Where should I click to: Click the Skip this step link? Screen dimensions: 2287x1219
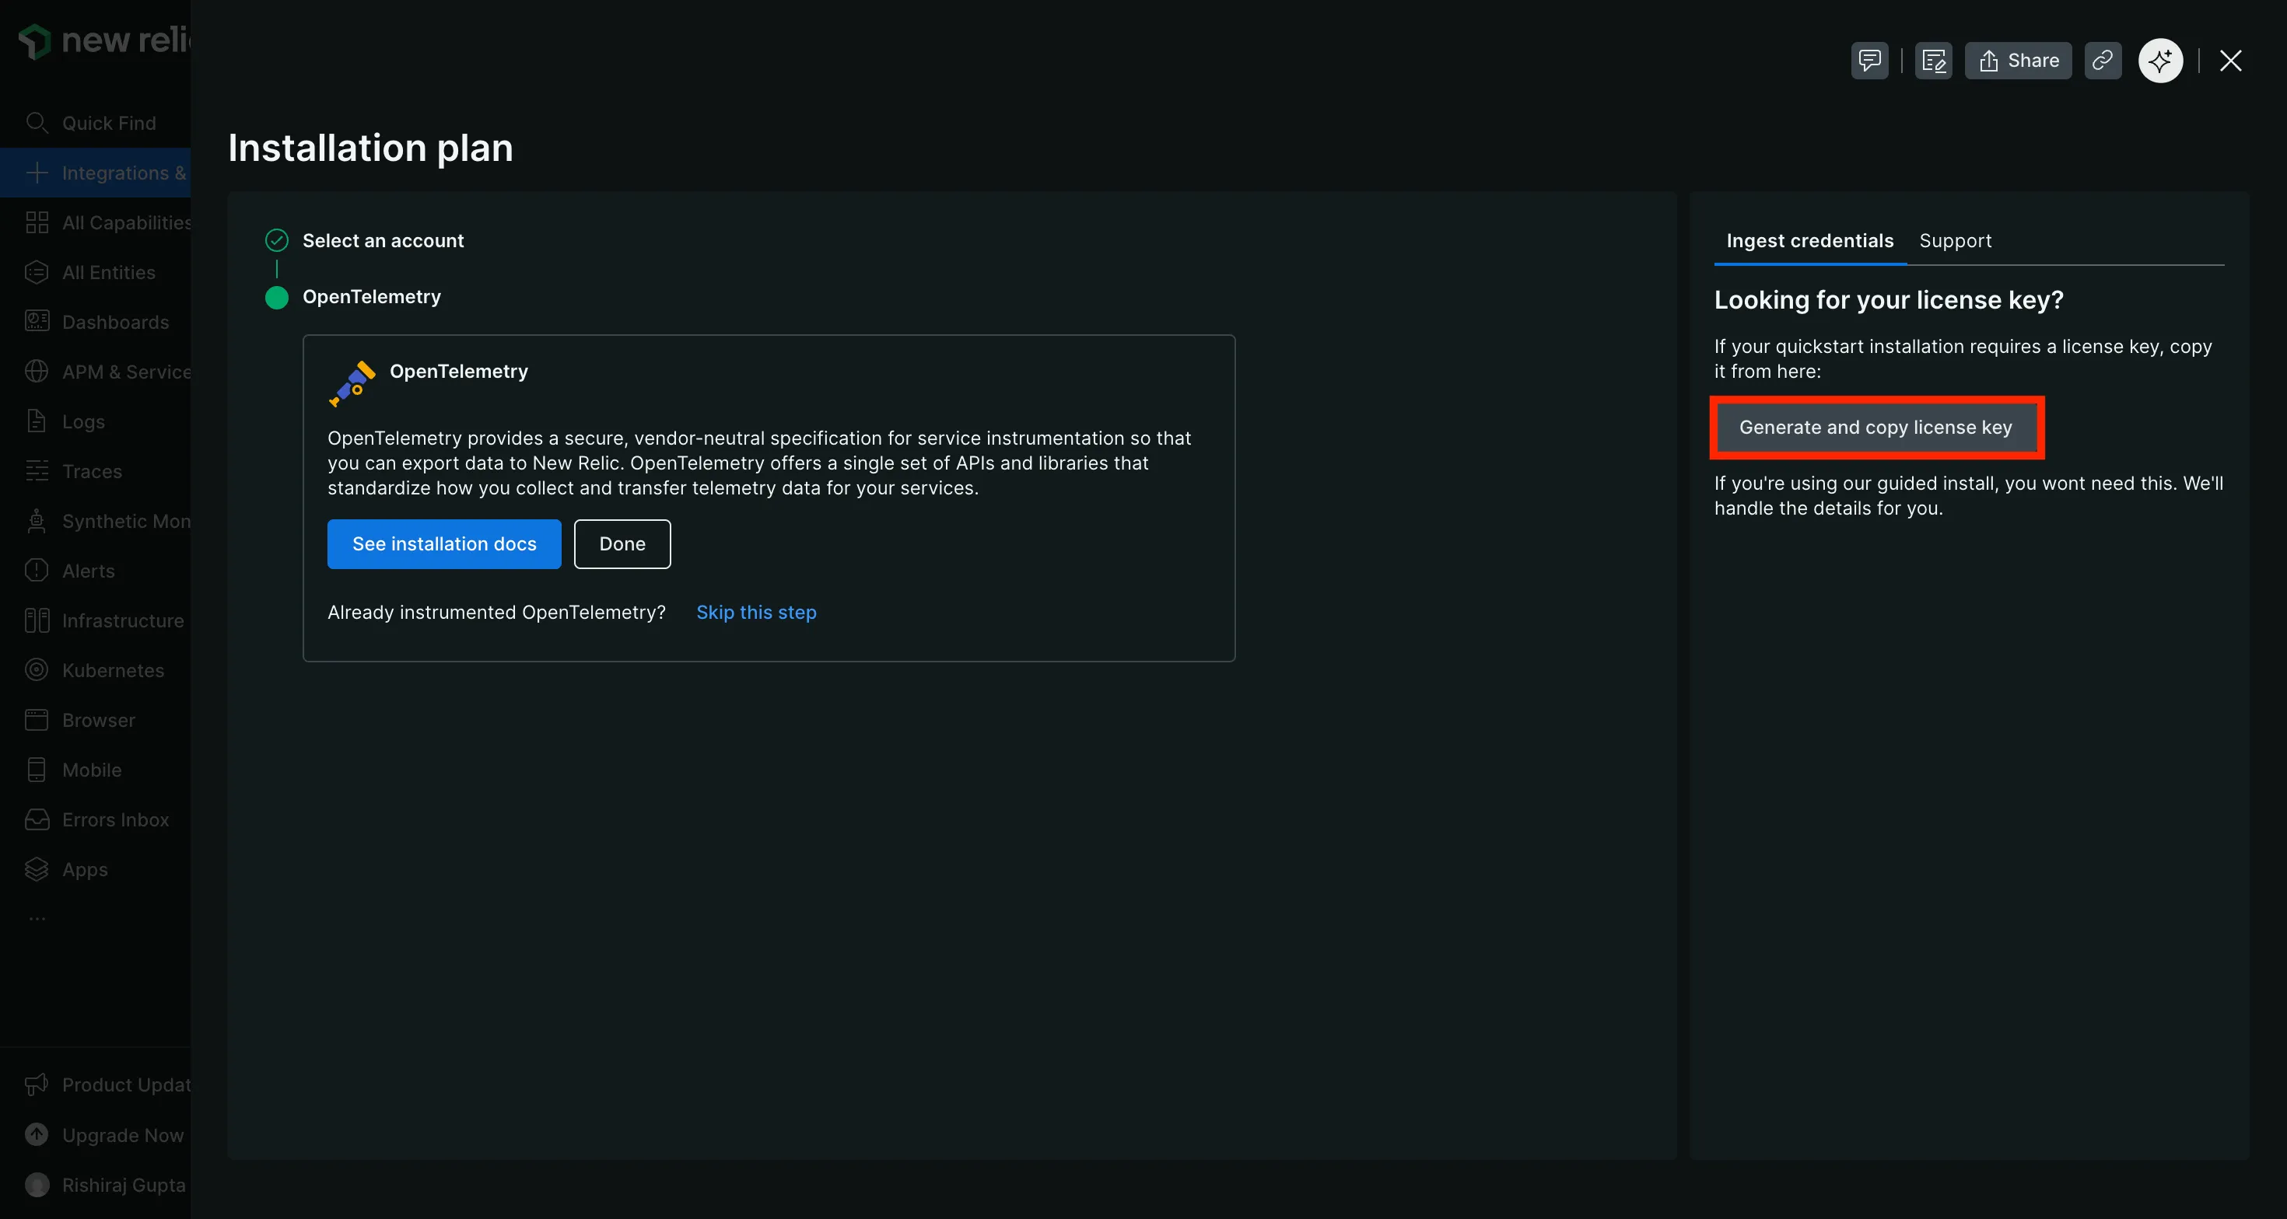(x=755, y=612)
